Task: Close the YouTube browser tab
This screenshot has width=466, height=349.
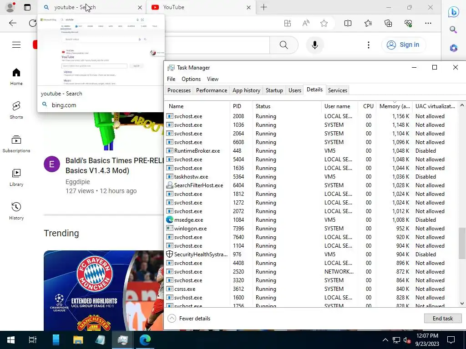Action: pos(249,7)
